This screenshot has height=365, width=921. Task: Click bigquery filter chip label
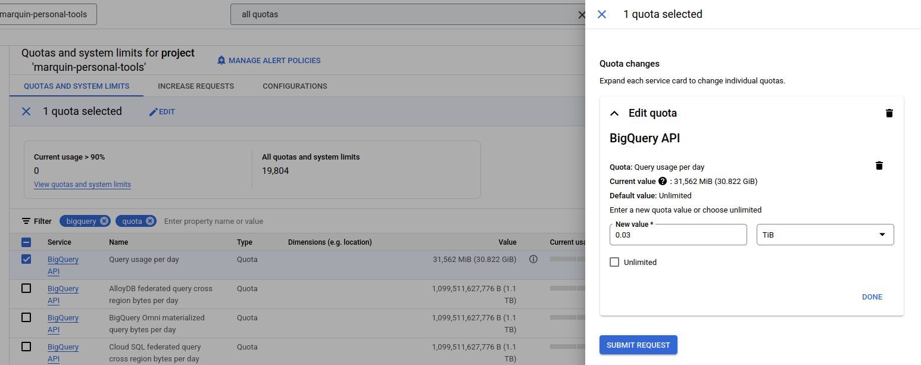point(82,221)
